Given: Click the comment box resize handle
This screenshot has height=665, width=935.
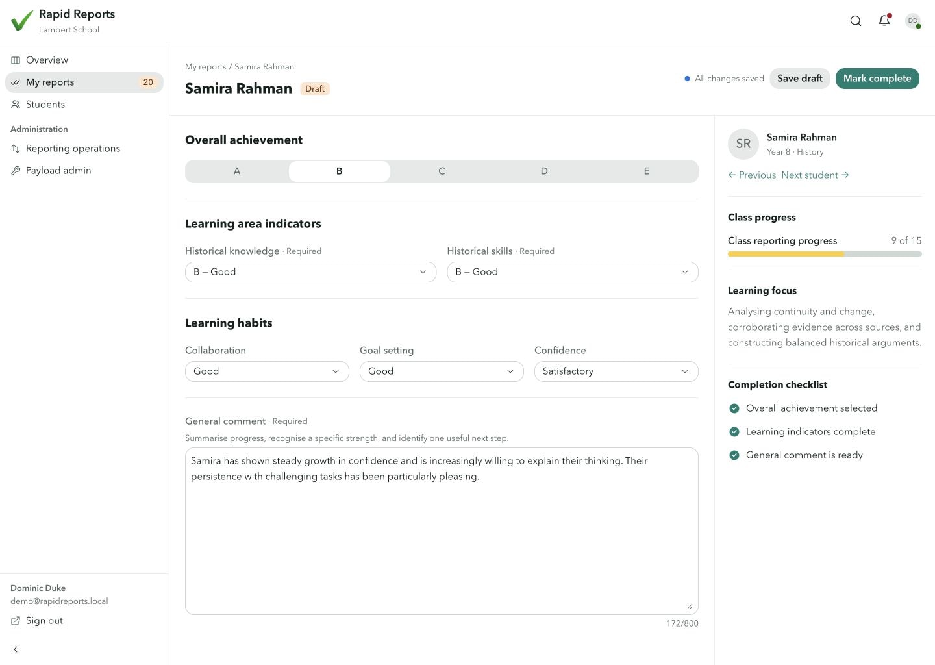Looking at the screenshot, I should point(690,606).
